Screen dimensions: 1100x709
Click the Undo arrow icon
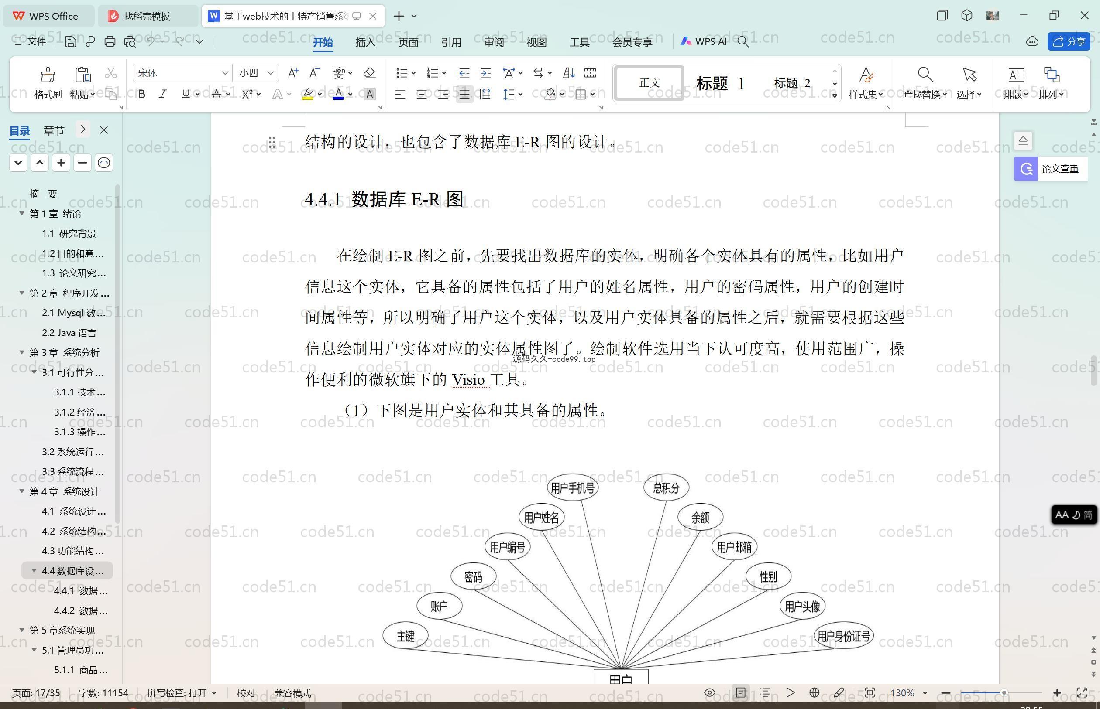151,41
